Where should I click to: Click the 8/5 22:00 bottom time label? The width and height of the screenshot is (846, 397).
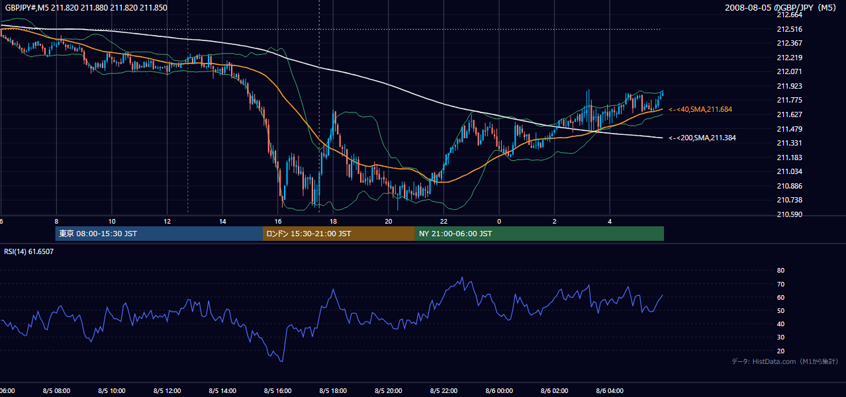(444, 390)
